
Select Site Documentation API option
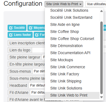[70, 53]
